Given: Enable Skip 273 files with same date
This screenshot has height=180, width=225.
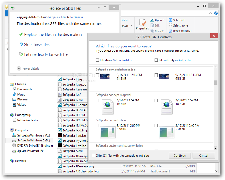Looking at the screenshot, I should click(93, 155).
